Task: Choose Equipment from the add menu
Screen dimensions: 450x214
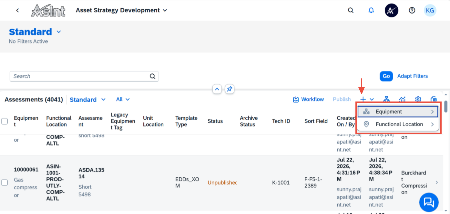Action: (398, 112)
